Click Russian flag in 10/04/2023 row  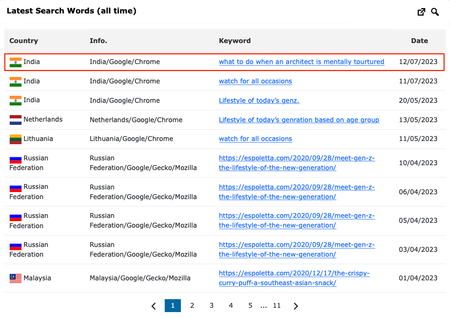click(x=16, y=159)
